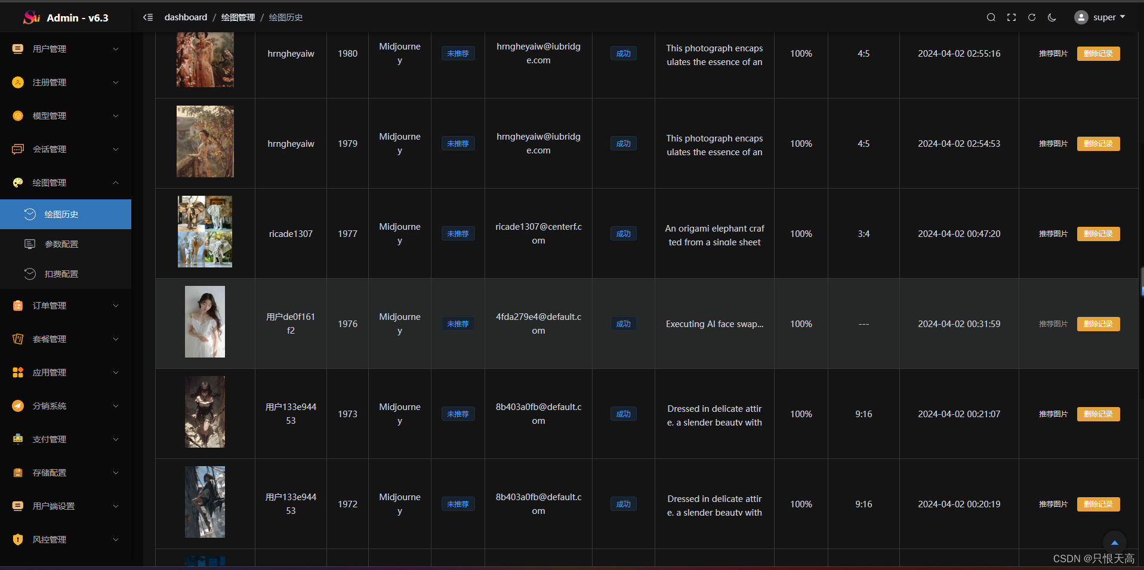Click 推荐图片 for record 1979

pyautogui.click(x=1053, y=144)
